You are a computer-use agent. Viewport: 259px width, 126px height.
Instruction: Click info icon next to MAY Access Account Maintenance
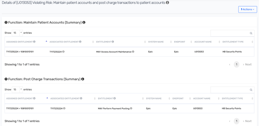(x=133, y=52)
